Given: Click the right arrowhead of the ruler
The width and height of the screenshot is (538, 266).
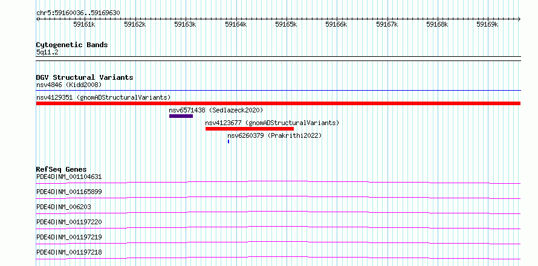Looking at the screenshot, I should point(519,19).
